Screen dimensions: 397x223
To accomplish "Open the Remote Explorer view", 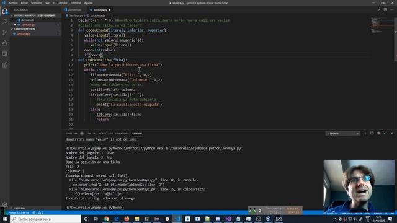I will [5, 54].
